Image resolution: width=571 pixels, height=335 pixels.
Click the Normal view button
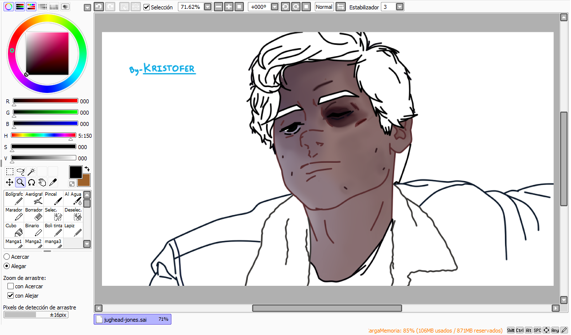pyautogui.click(x=324, y=7)
